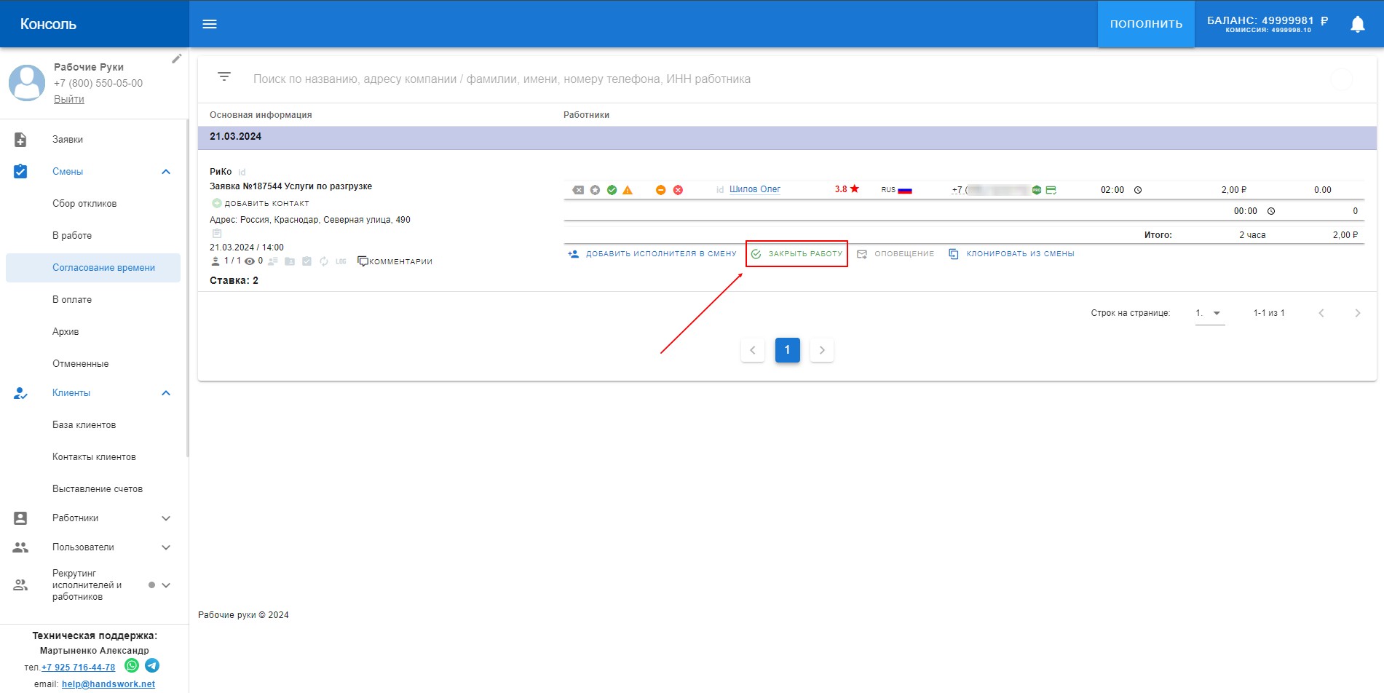Click the contact list icon in РиКо shift
1384x693 pixels.
point(273,261)
